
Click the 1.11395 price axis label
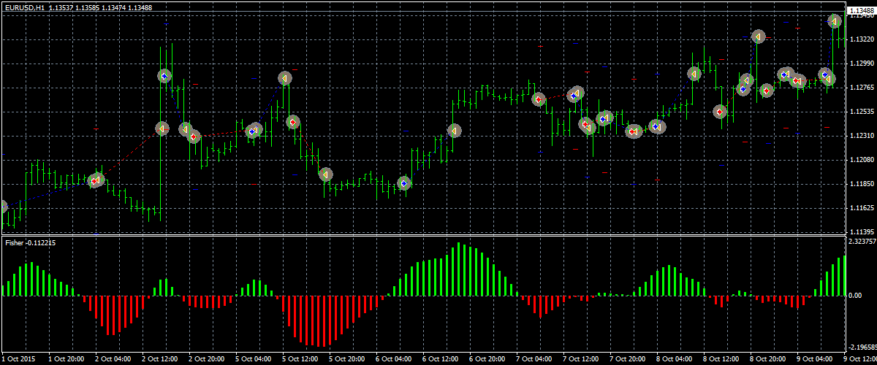click(861, 231)
